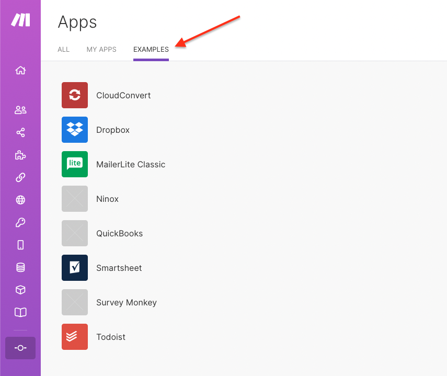
Task: Open Webhooks globe icon
Action: pyautogui.click(x=20, y=200)
